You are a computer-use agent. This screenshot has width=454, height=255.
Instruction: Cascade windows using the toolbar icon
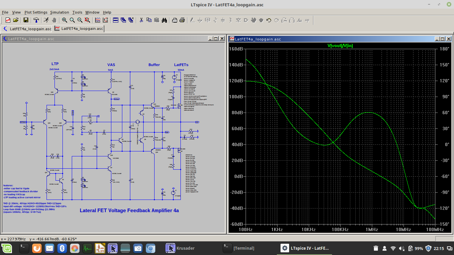tap(123, 20)
